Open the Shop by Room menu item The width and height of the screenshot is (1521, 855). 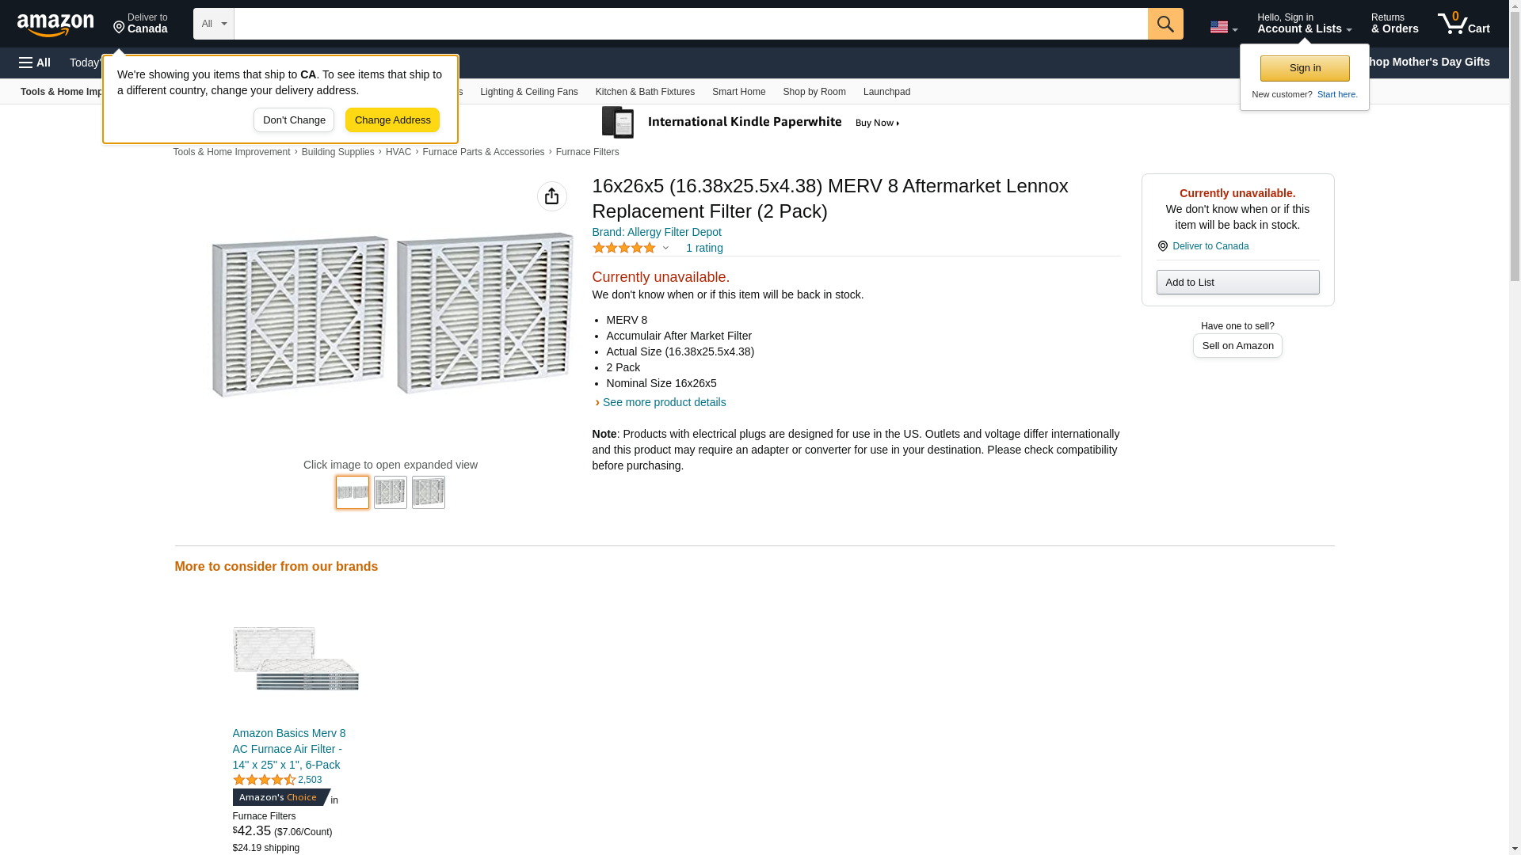tap(814, 92)
